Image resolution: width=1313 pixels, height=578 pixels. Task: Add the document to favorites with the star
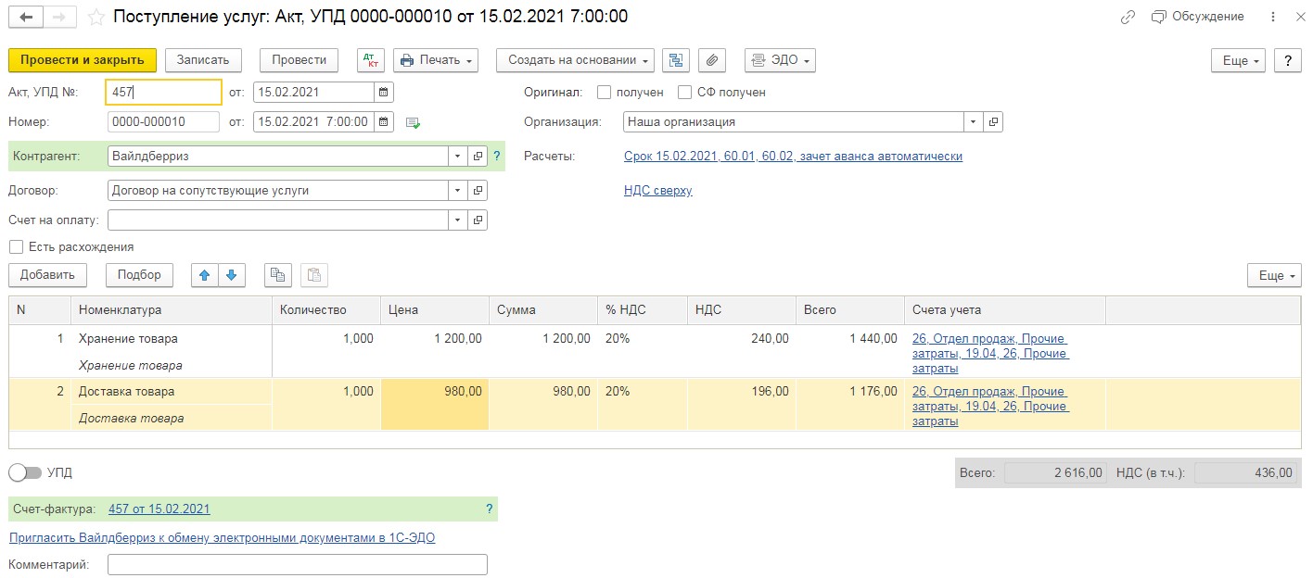coord(97,17)
